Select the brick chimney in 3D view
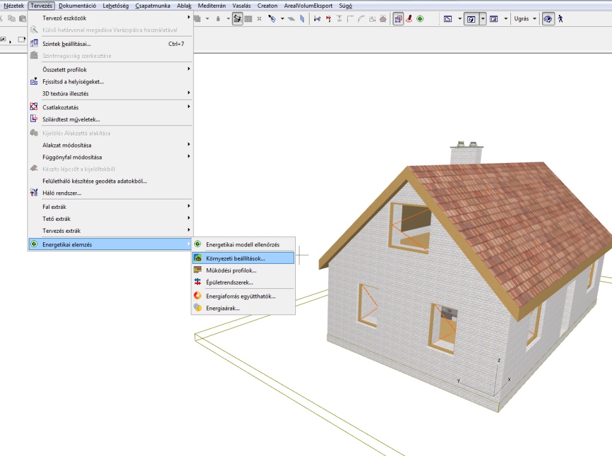Viewport: 612px width, 456px height. (466, 153)
